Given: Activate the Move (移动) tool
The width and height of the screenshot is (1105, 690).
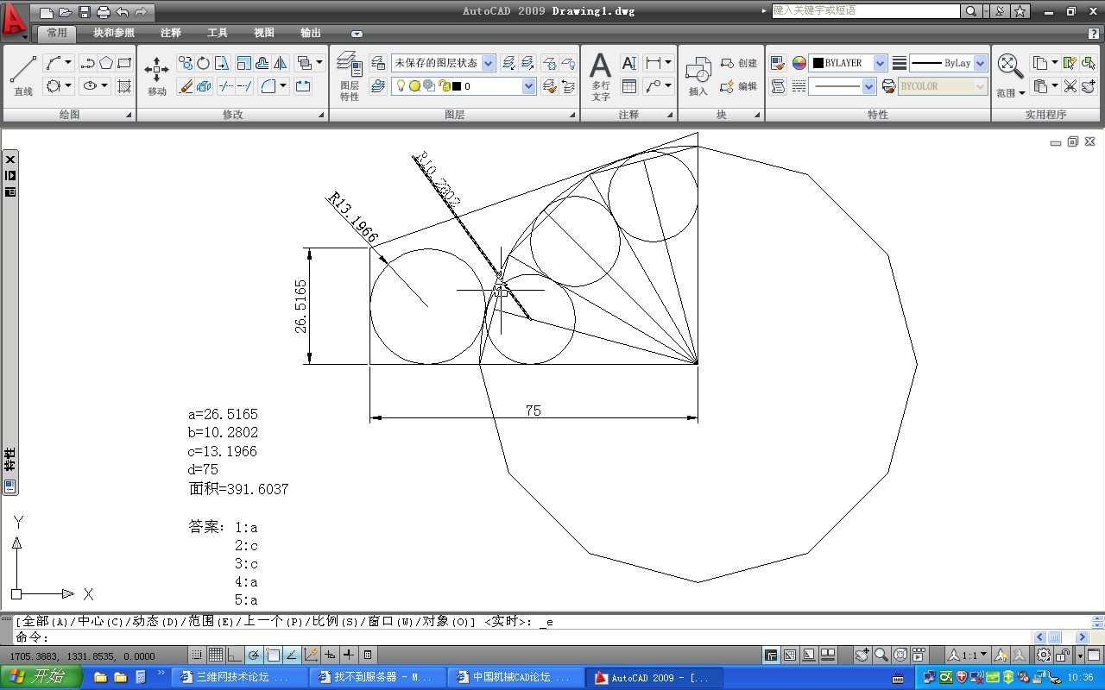Looking at the screenshot, I should [157, 76].
